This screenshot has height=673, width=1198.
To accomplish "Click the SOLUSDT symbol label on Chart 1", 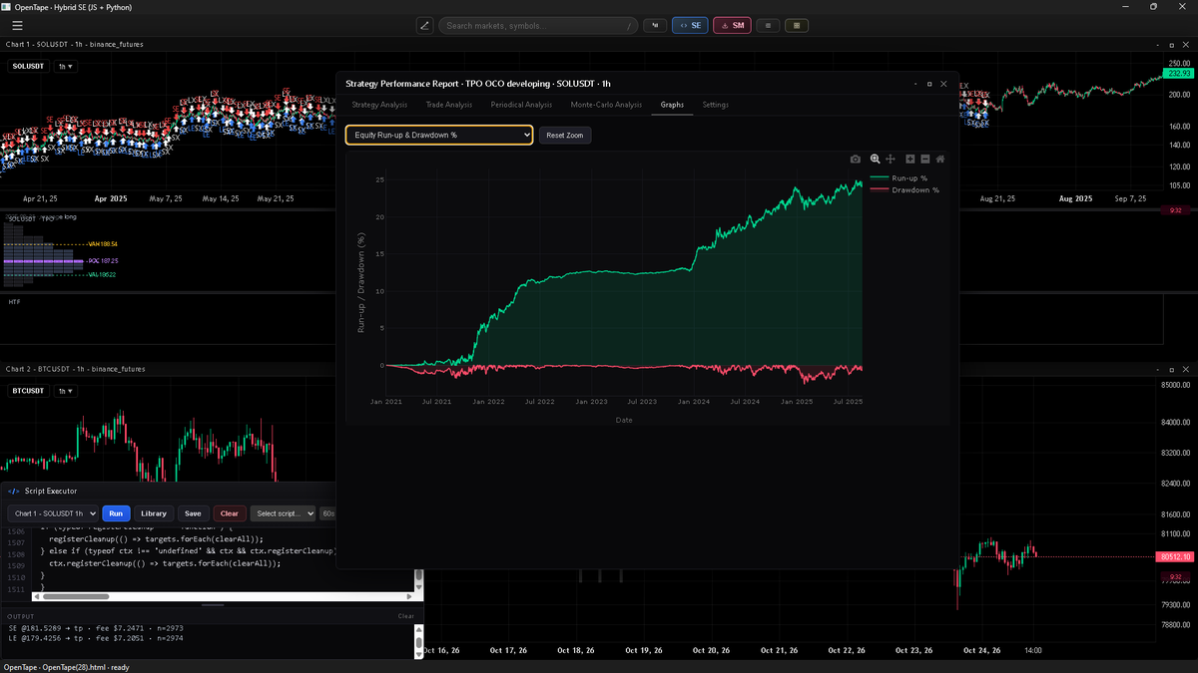I will [28, 66].
